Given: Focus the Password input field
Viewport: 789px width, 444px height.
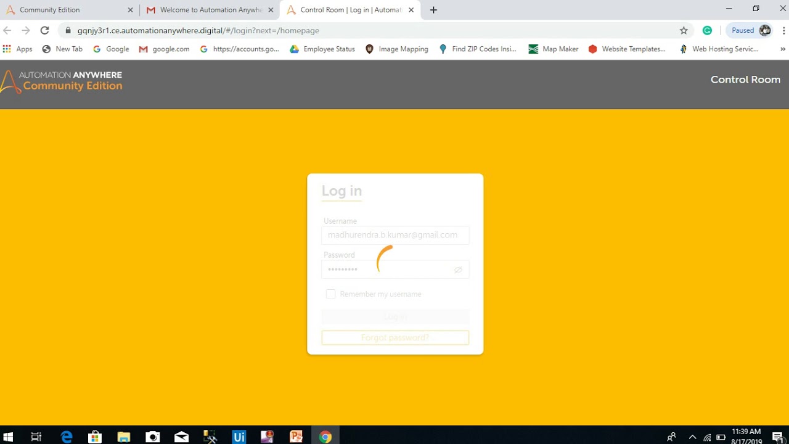Looking at the screenshot, I should [x=395, y=269].
